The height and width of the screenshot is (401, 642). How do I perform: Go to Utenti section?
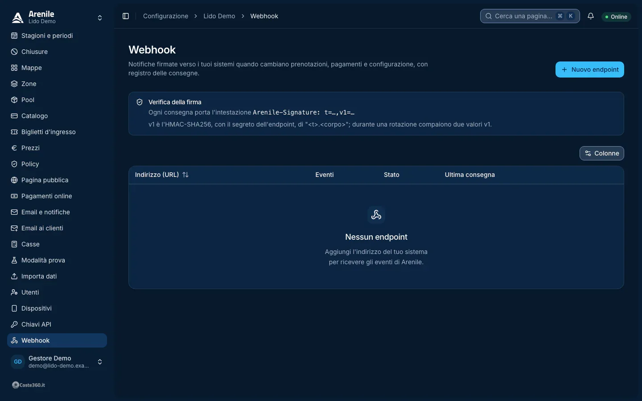(x=57, y=292)
